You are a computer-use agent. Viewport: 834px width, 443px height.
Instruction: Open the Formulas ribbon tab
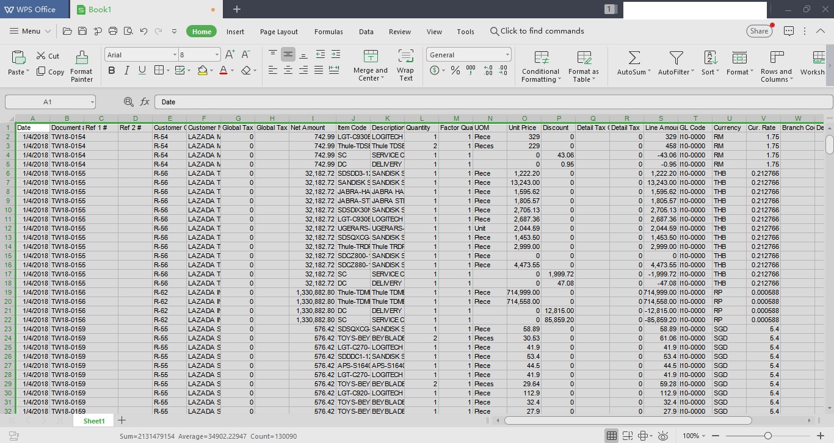pyautogui.click(x=328, y=32)
